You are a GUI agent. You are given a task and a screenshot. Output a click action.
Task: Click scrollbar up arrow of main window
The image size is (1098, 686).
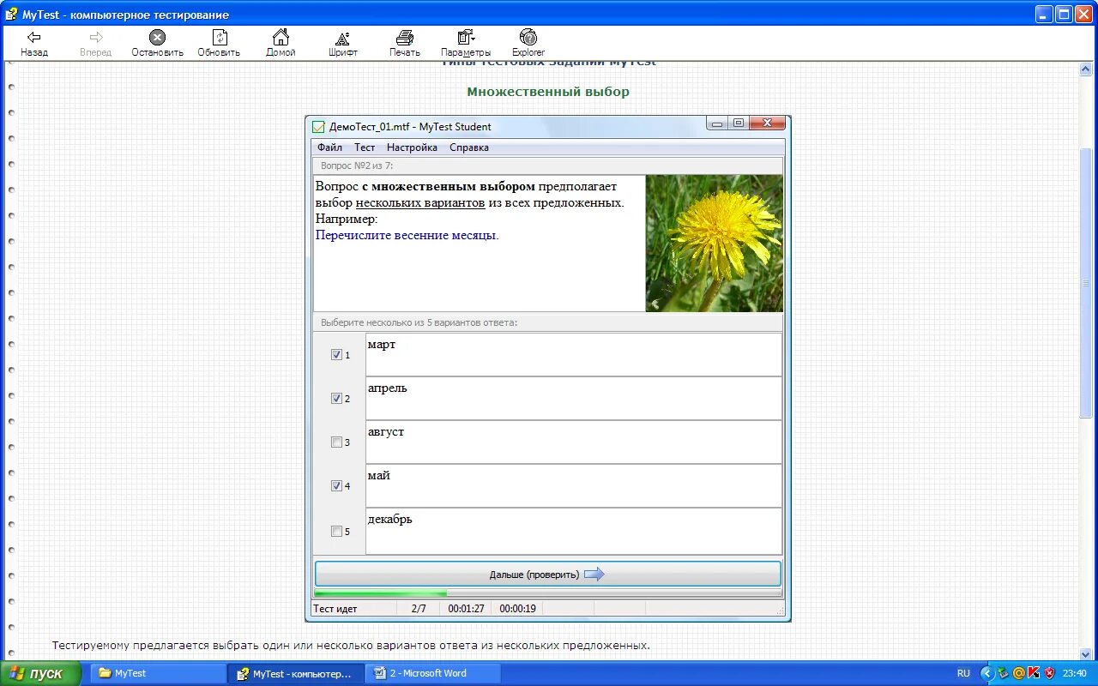coord(1086,69)
